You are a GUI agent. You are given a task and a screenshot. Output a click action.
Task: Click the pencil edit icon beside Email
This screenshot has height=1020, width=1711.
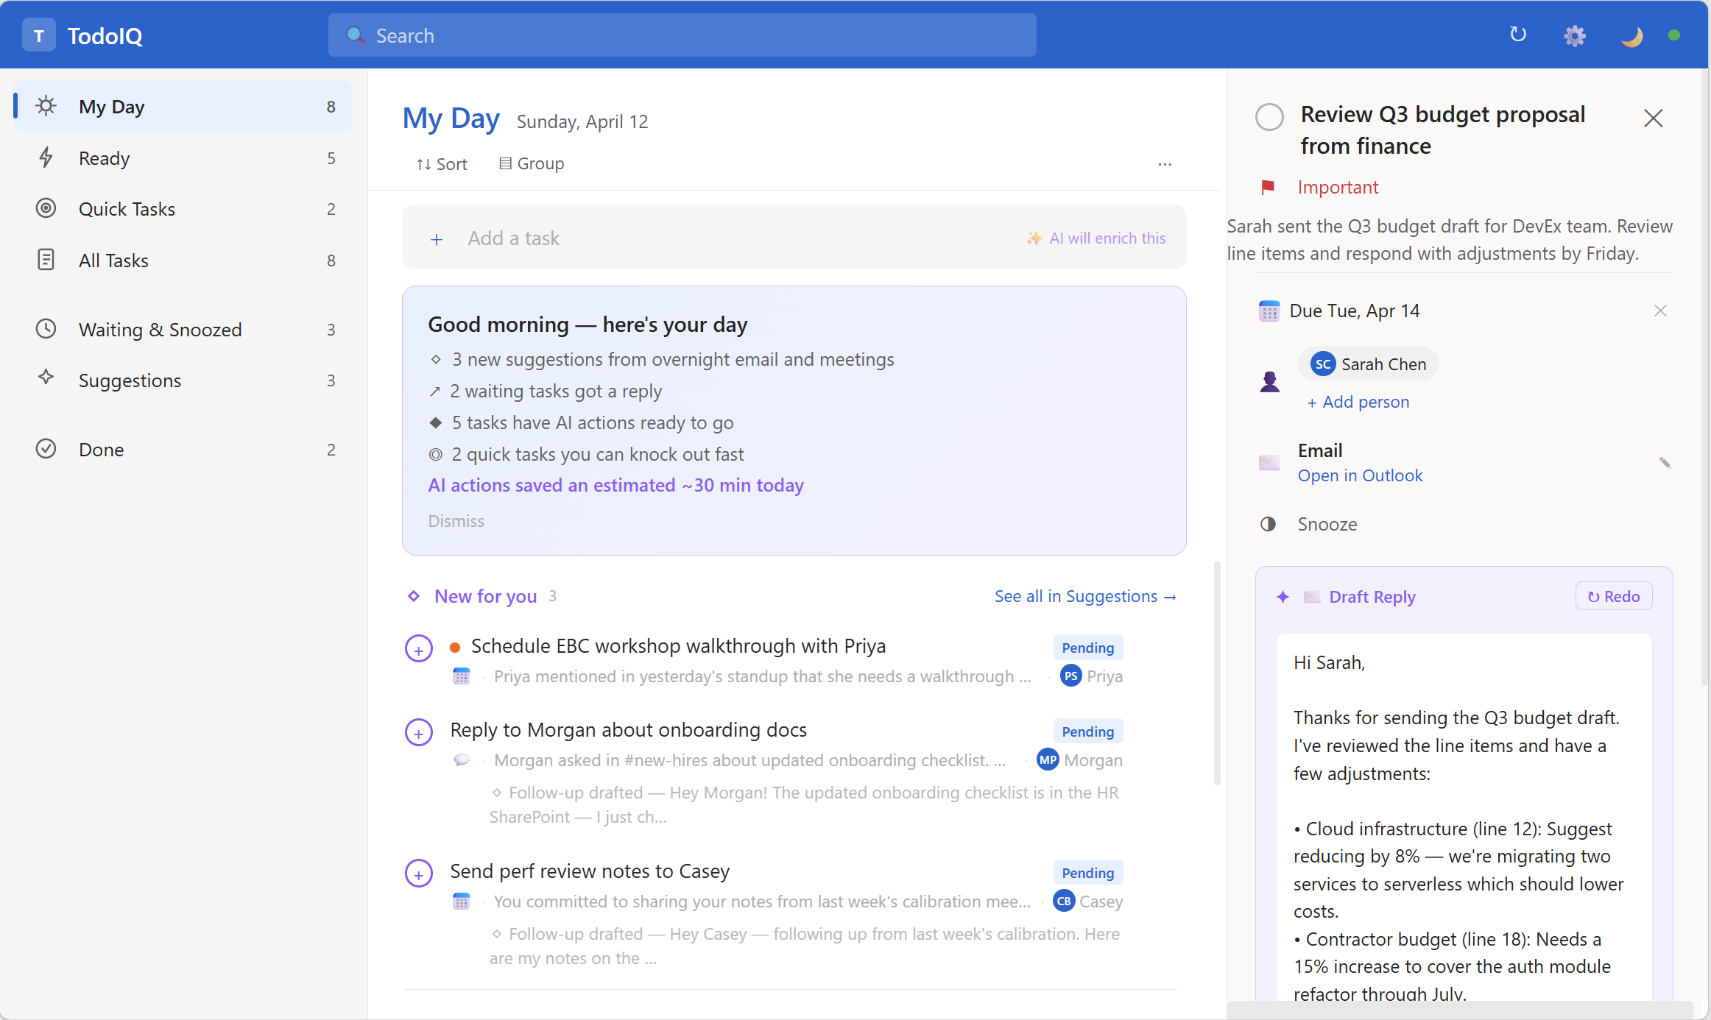[1664, 463]
